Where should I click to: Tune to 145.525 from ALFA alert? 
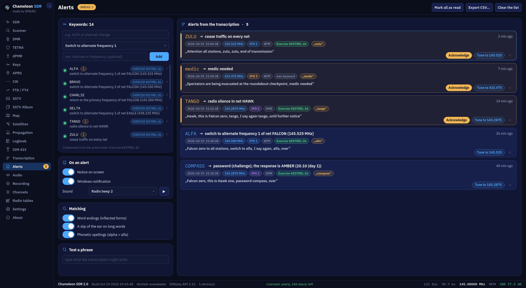[489, 153]
